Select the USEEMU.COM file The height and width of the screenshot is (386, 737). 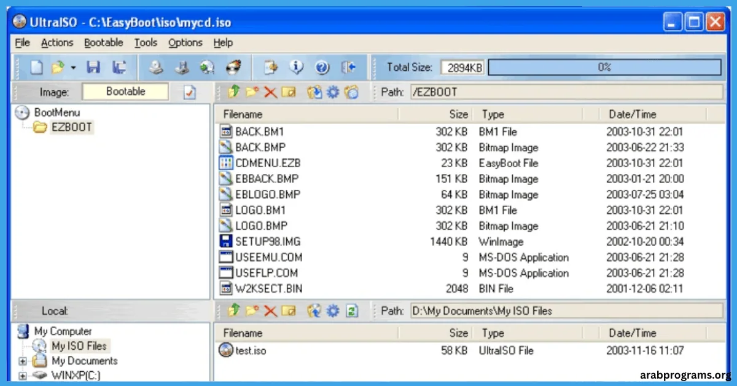click(x=268, y=258)
